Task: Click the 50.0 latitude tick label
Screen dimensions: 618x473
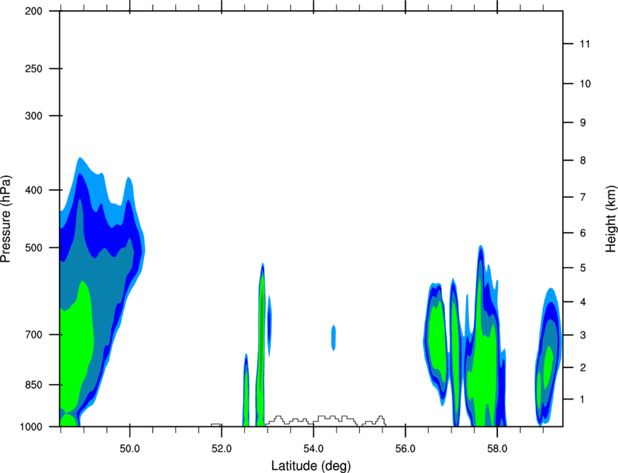Action: (129, 449)
